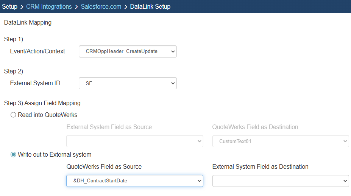
Task: Click the DataLink Mapping heading
Action: coord(28,23)
